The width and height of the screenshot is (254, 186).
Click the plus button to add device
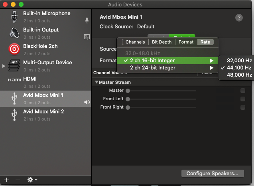point(6,180)
